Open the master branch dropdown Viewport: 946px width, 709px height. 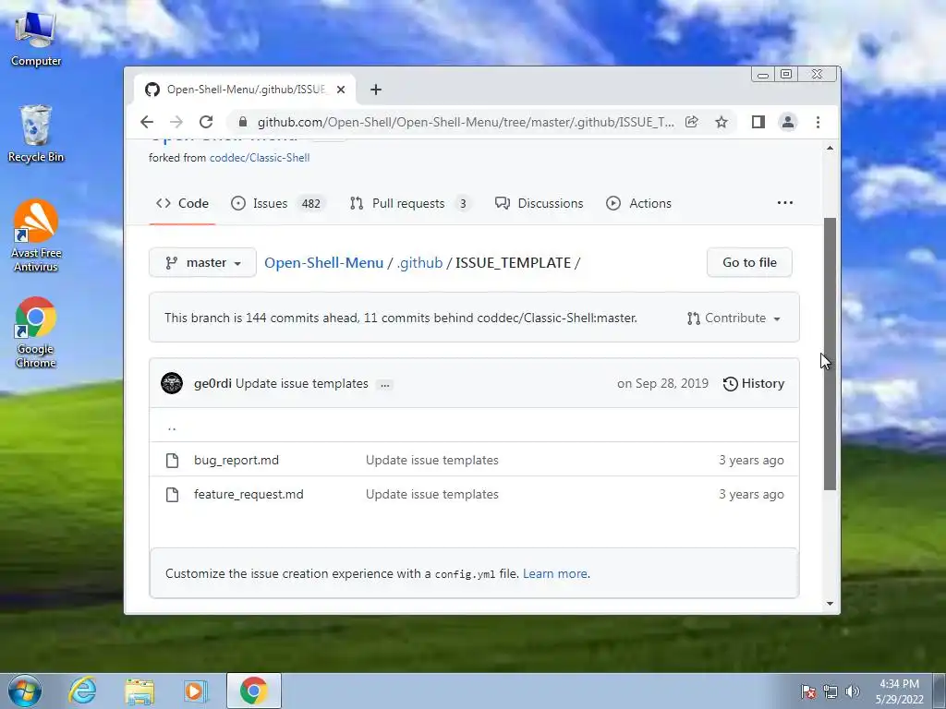click(x=202, y=263)
